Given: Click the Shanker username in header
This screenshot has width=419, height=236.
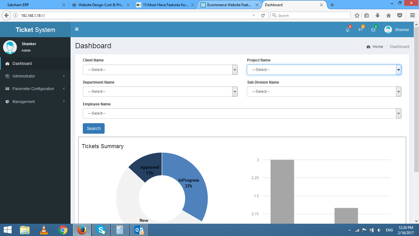Looking at the screenshot, I should (x=402, y=30).
